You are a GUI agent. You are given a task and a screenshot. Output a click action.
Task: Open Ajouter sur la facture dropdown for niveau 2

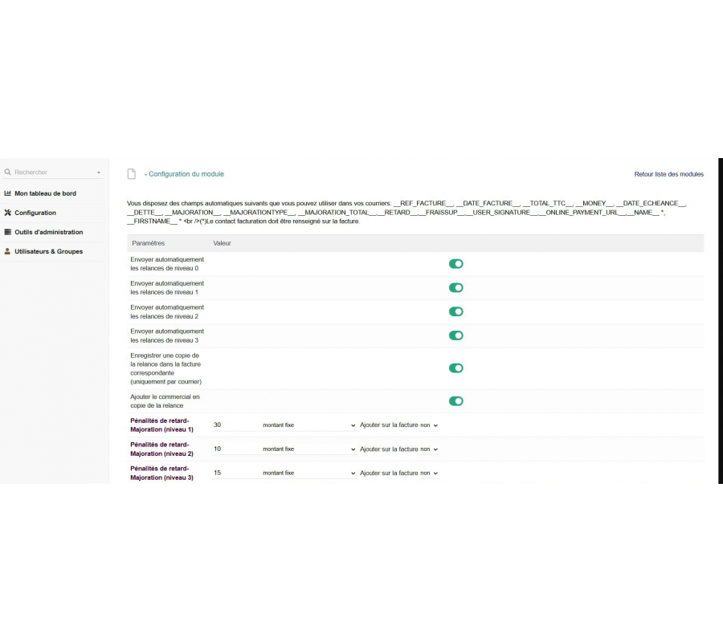[429, 449]
